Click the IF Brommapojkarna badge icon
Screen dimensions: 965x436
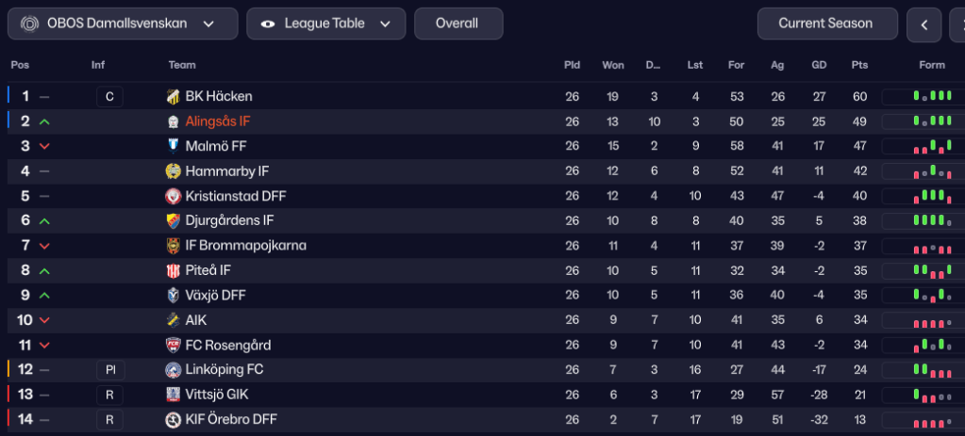[x=174, y=246]
